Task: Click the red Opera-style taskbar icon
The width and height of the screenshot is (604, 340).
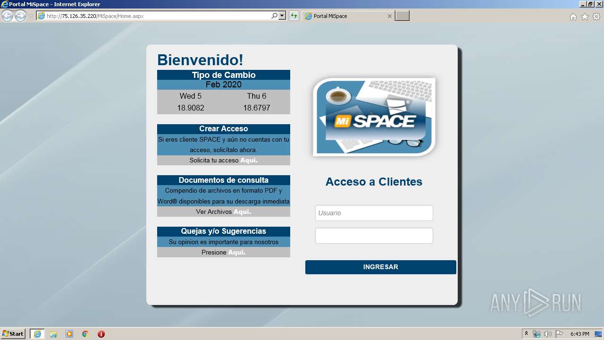Action: 101,334
